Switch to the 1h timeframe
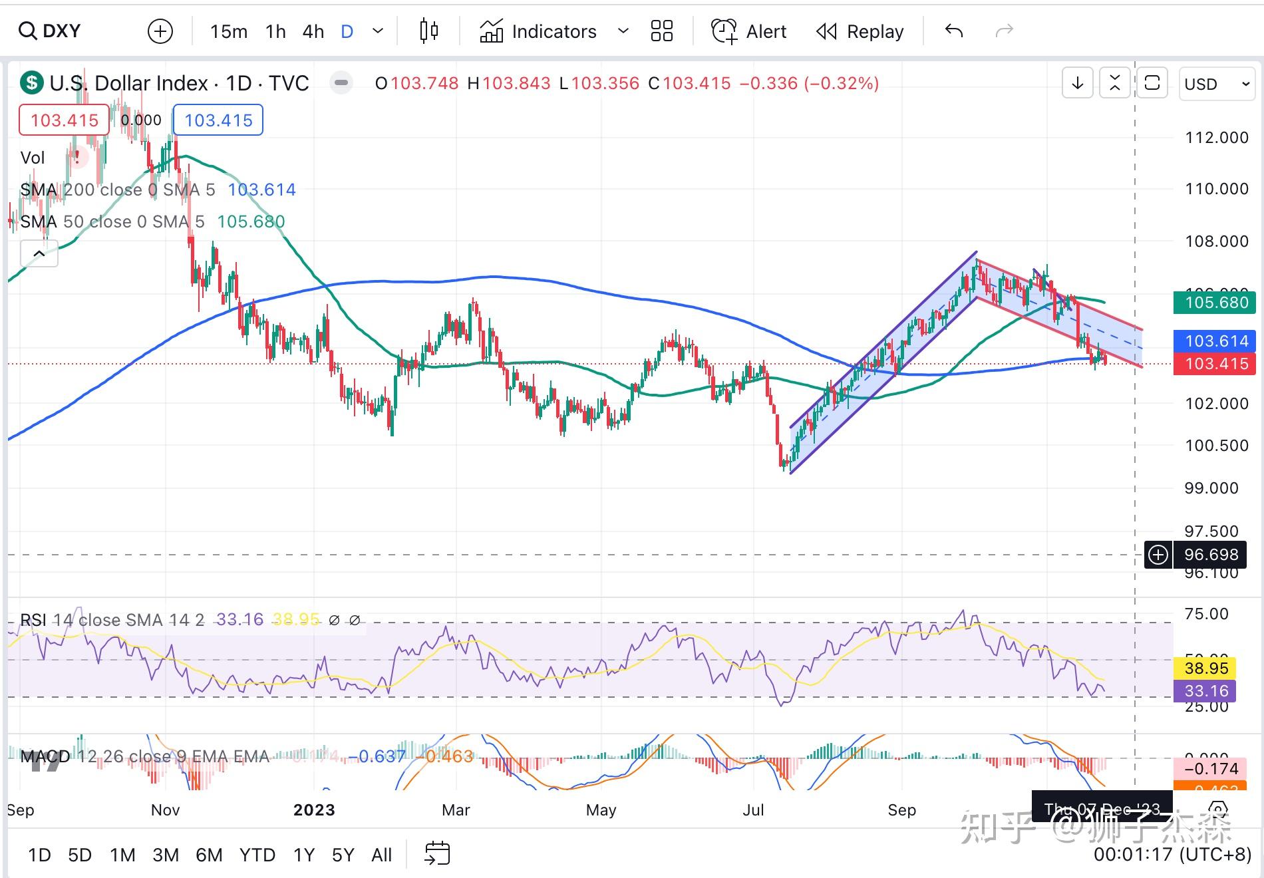1264x878 pixels. (275, 31)
